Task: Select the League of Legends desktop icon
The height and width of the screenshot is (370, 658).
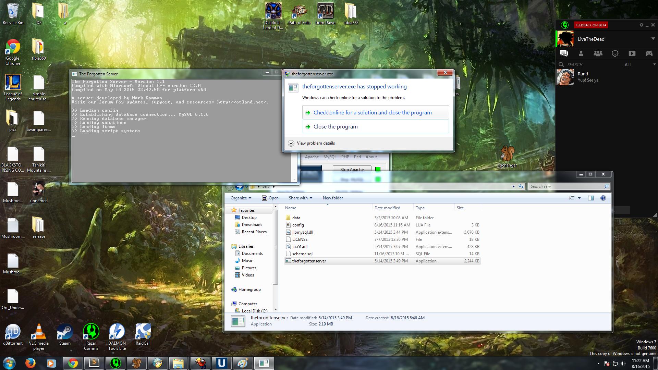Action: [x=13, y=88]
